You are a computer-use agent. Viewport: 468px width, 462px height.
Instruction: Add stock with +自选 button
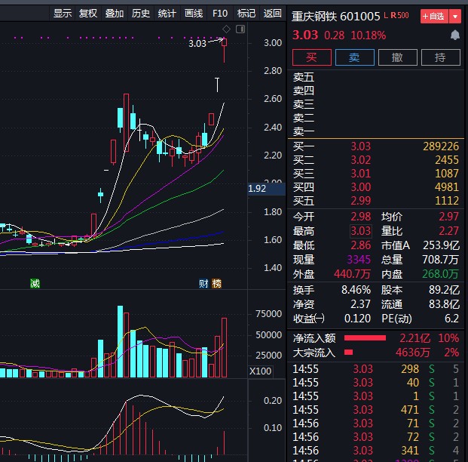pyautogui.click(x=435, y=17)
